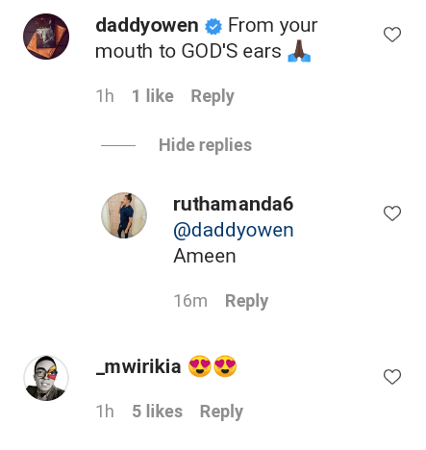Screen dimensions: 426x450
Task: View likers via '5 likes'
Action: click(x=157, y=412)
